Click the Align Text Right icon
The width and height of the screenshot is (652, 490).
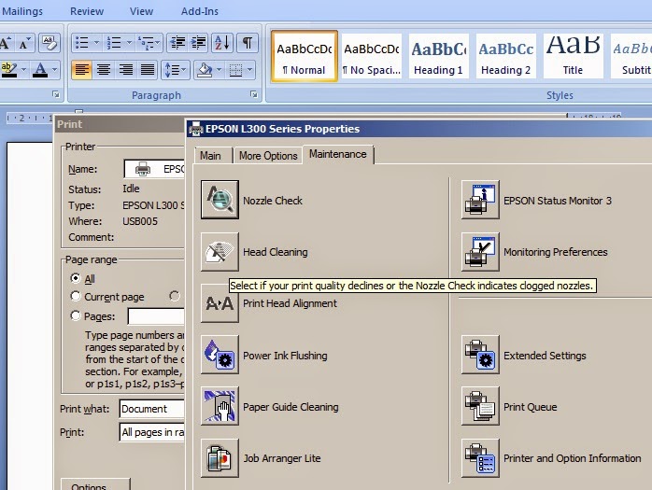coord(125,69)
